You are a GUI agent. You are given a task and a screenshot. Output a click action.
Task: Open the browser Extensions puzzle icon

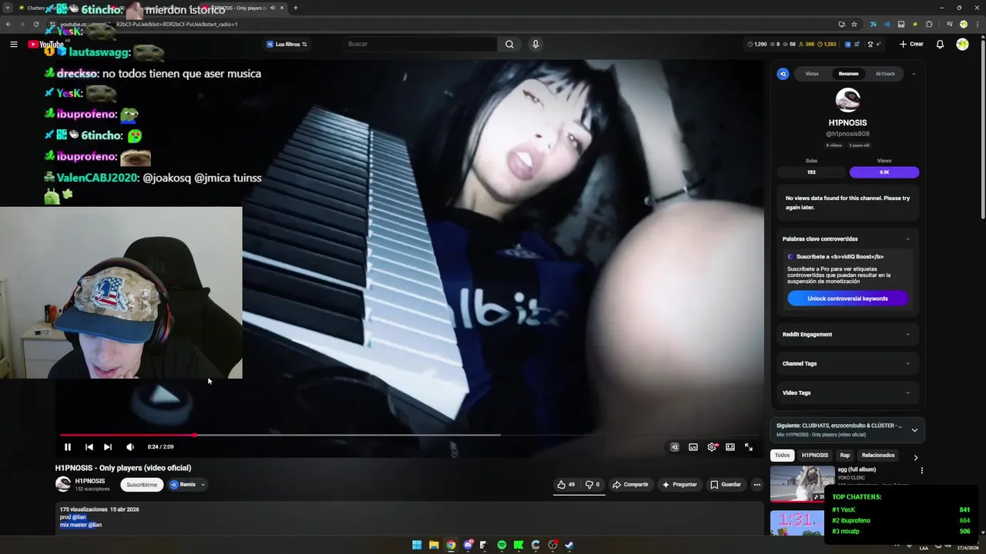pos(929,24)
